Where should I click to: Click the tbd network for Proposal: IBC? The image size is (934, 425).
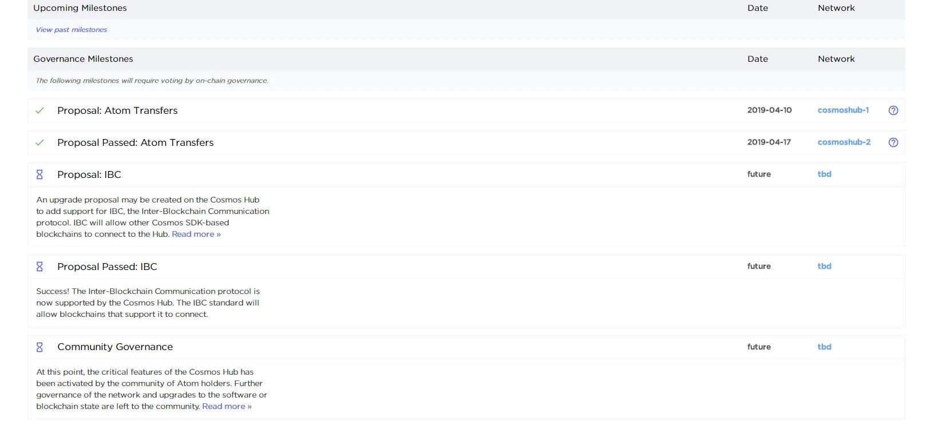click(824, 174)
